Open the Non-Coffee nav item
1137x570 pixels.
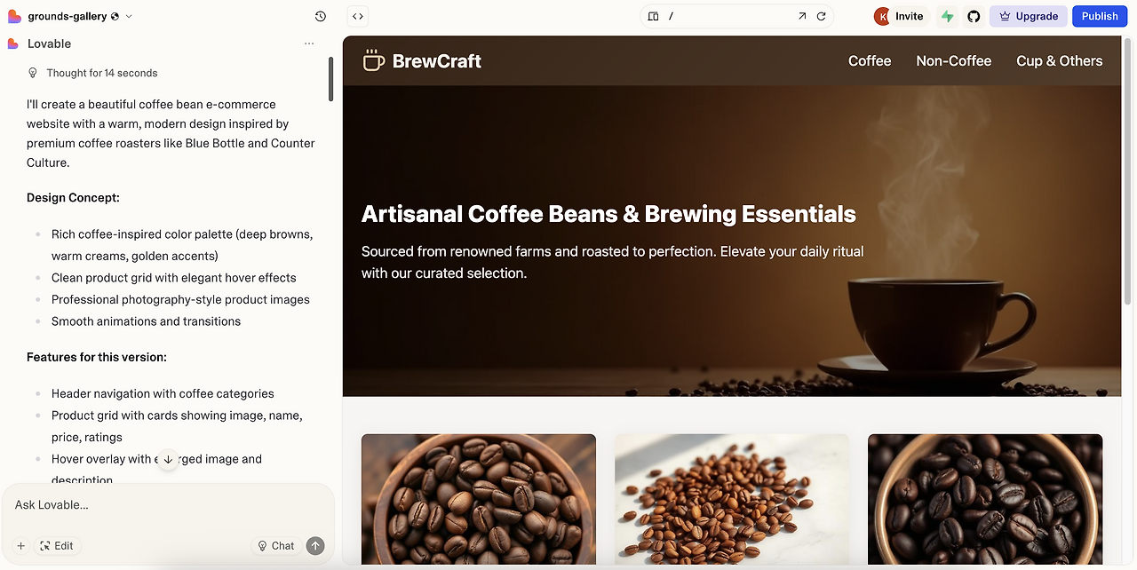[x=954, y=61]
